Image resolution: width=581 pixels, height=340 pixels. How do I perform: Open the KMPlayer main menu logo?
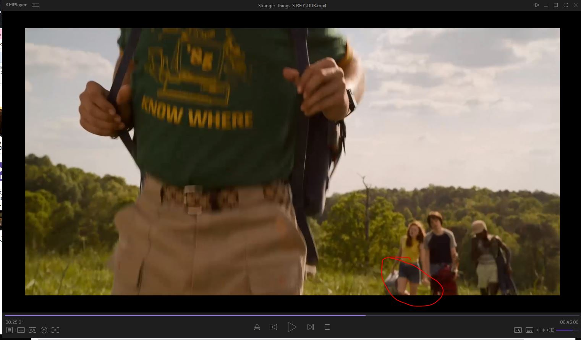[x=16, y=5]
